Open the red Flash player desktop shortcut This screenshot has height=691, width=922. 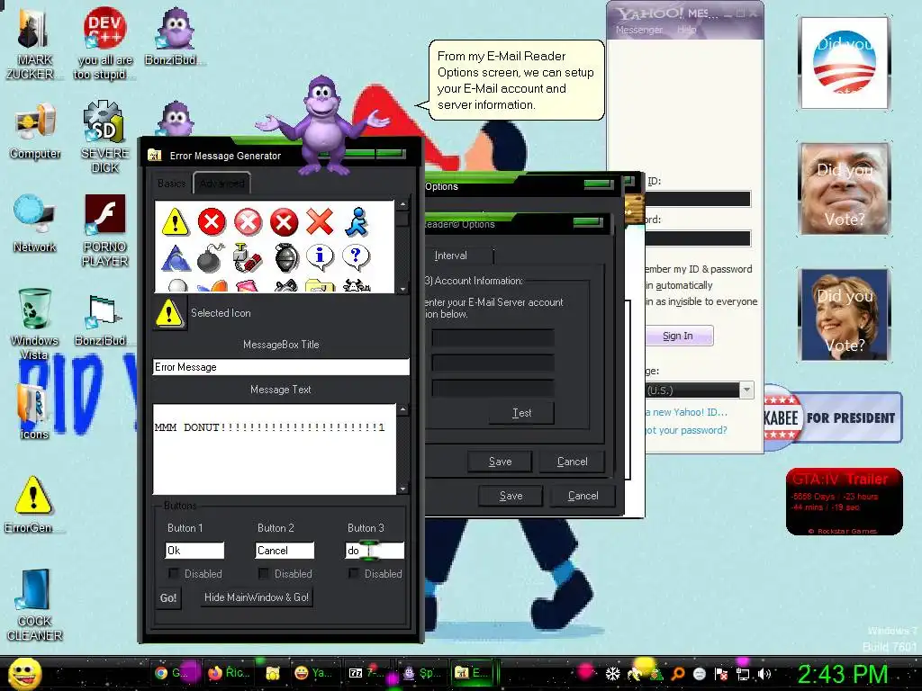[x=104, y=230]
